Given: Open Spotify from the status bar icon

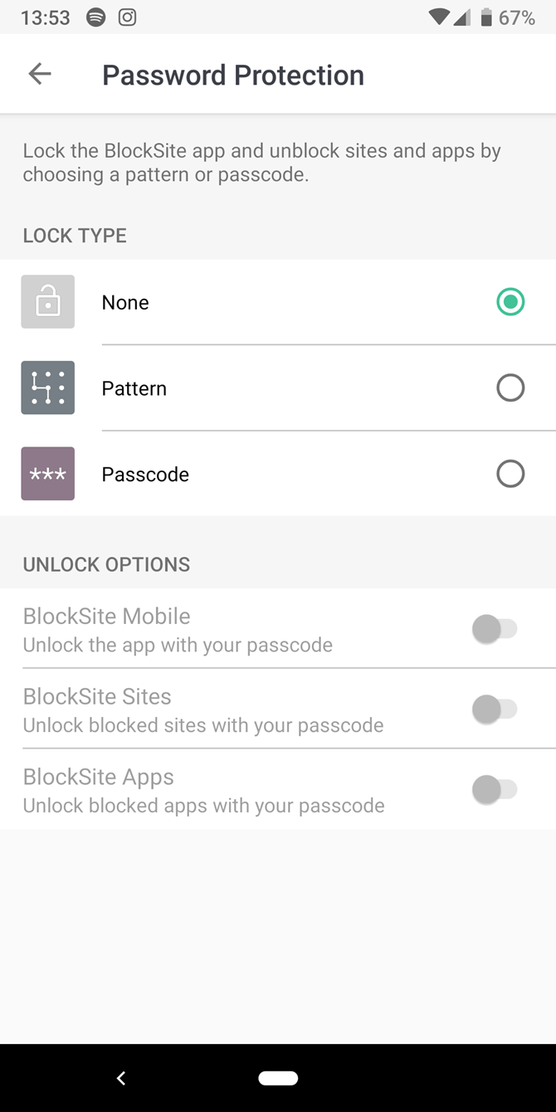Looking at the screenshot, I should pyautogui.click(x=96, y=17).
